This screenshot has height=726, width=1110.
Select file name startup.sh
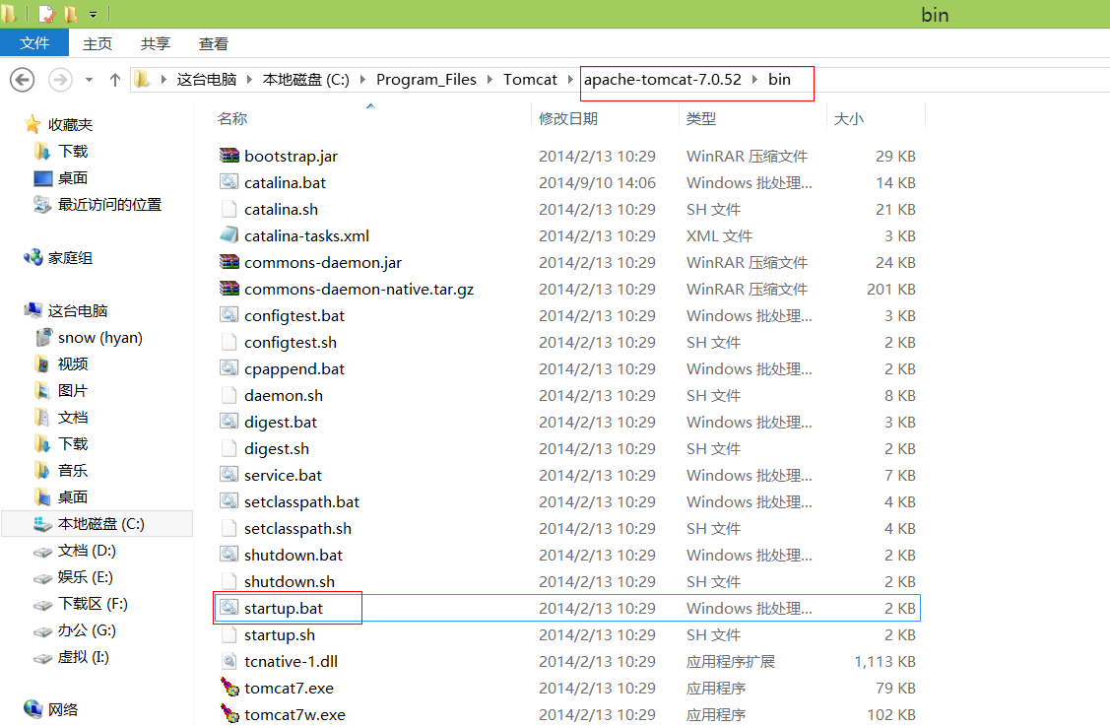[x=280, y=635]
